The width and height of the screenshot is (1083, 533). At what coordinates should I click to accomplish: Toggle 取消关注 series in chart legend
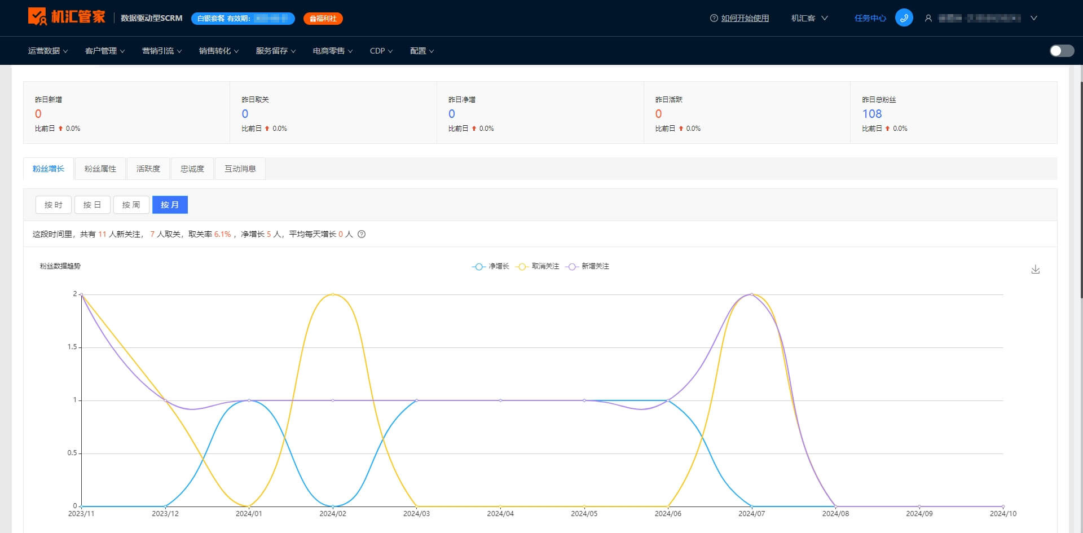click(537, 266)
